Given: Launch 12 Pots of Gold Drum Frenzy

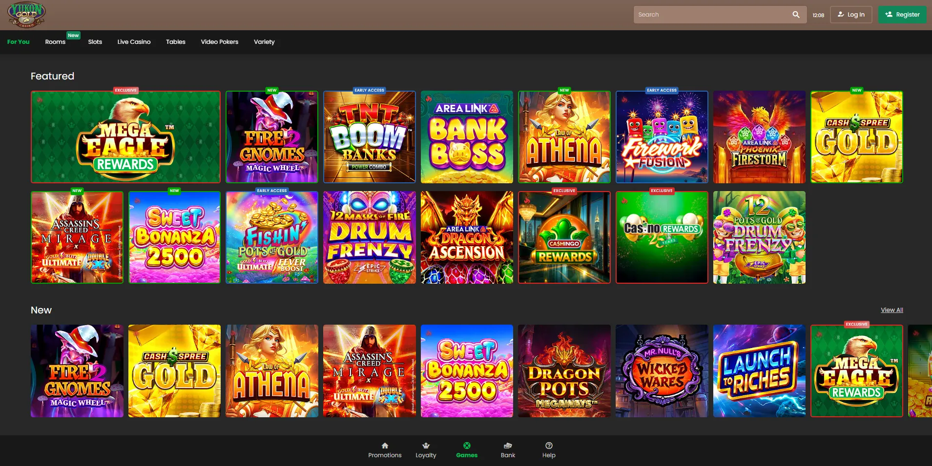Looking at the screenshot, I should click(759, 237).
